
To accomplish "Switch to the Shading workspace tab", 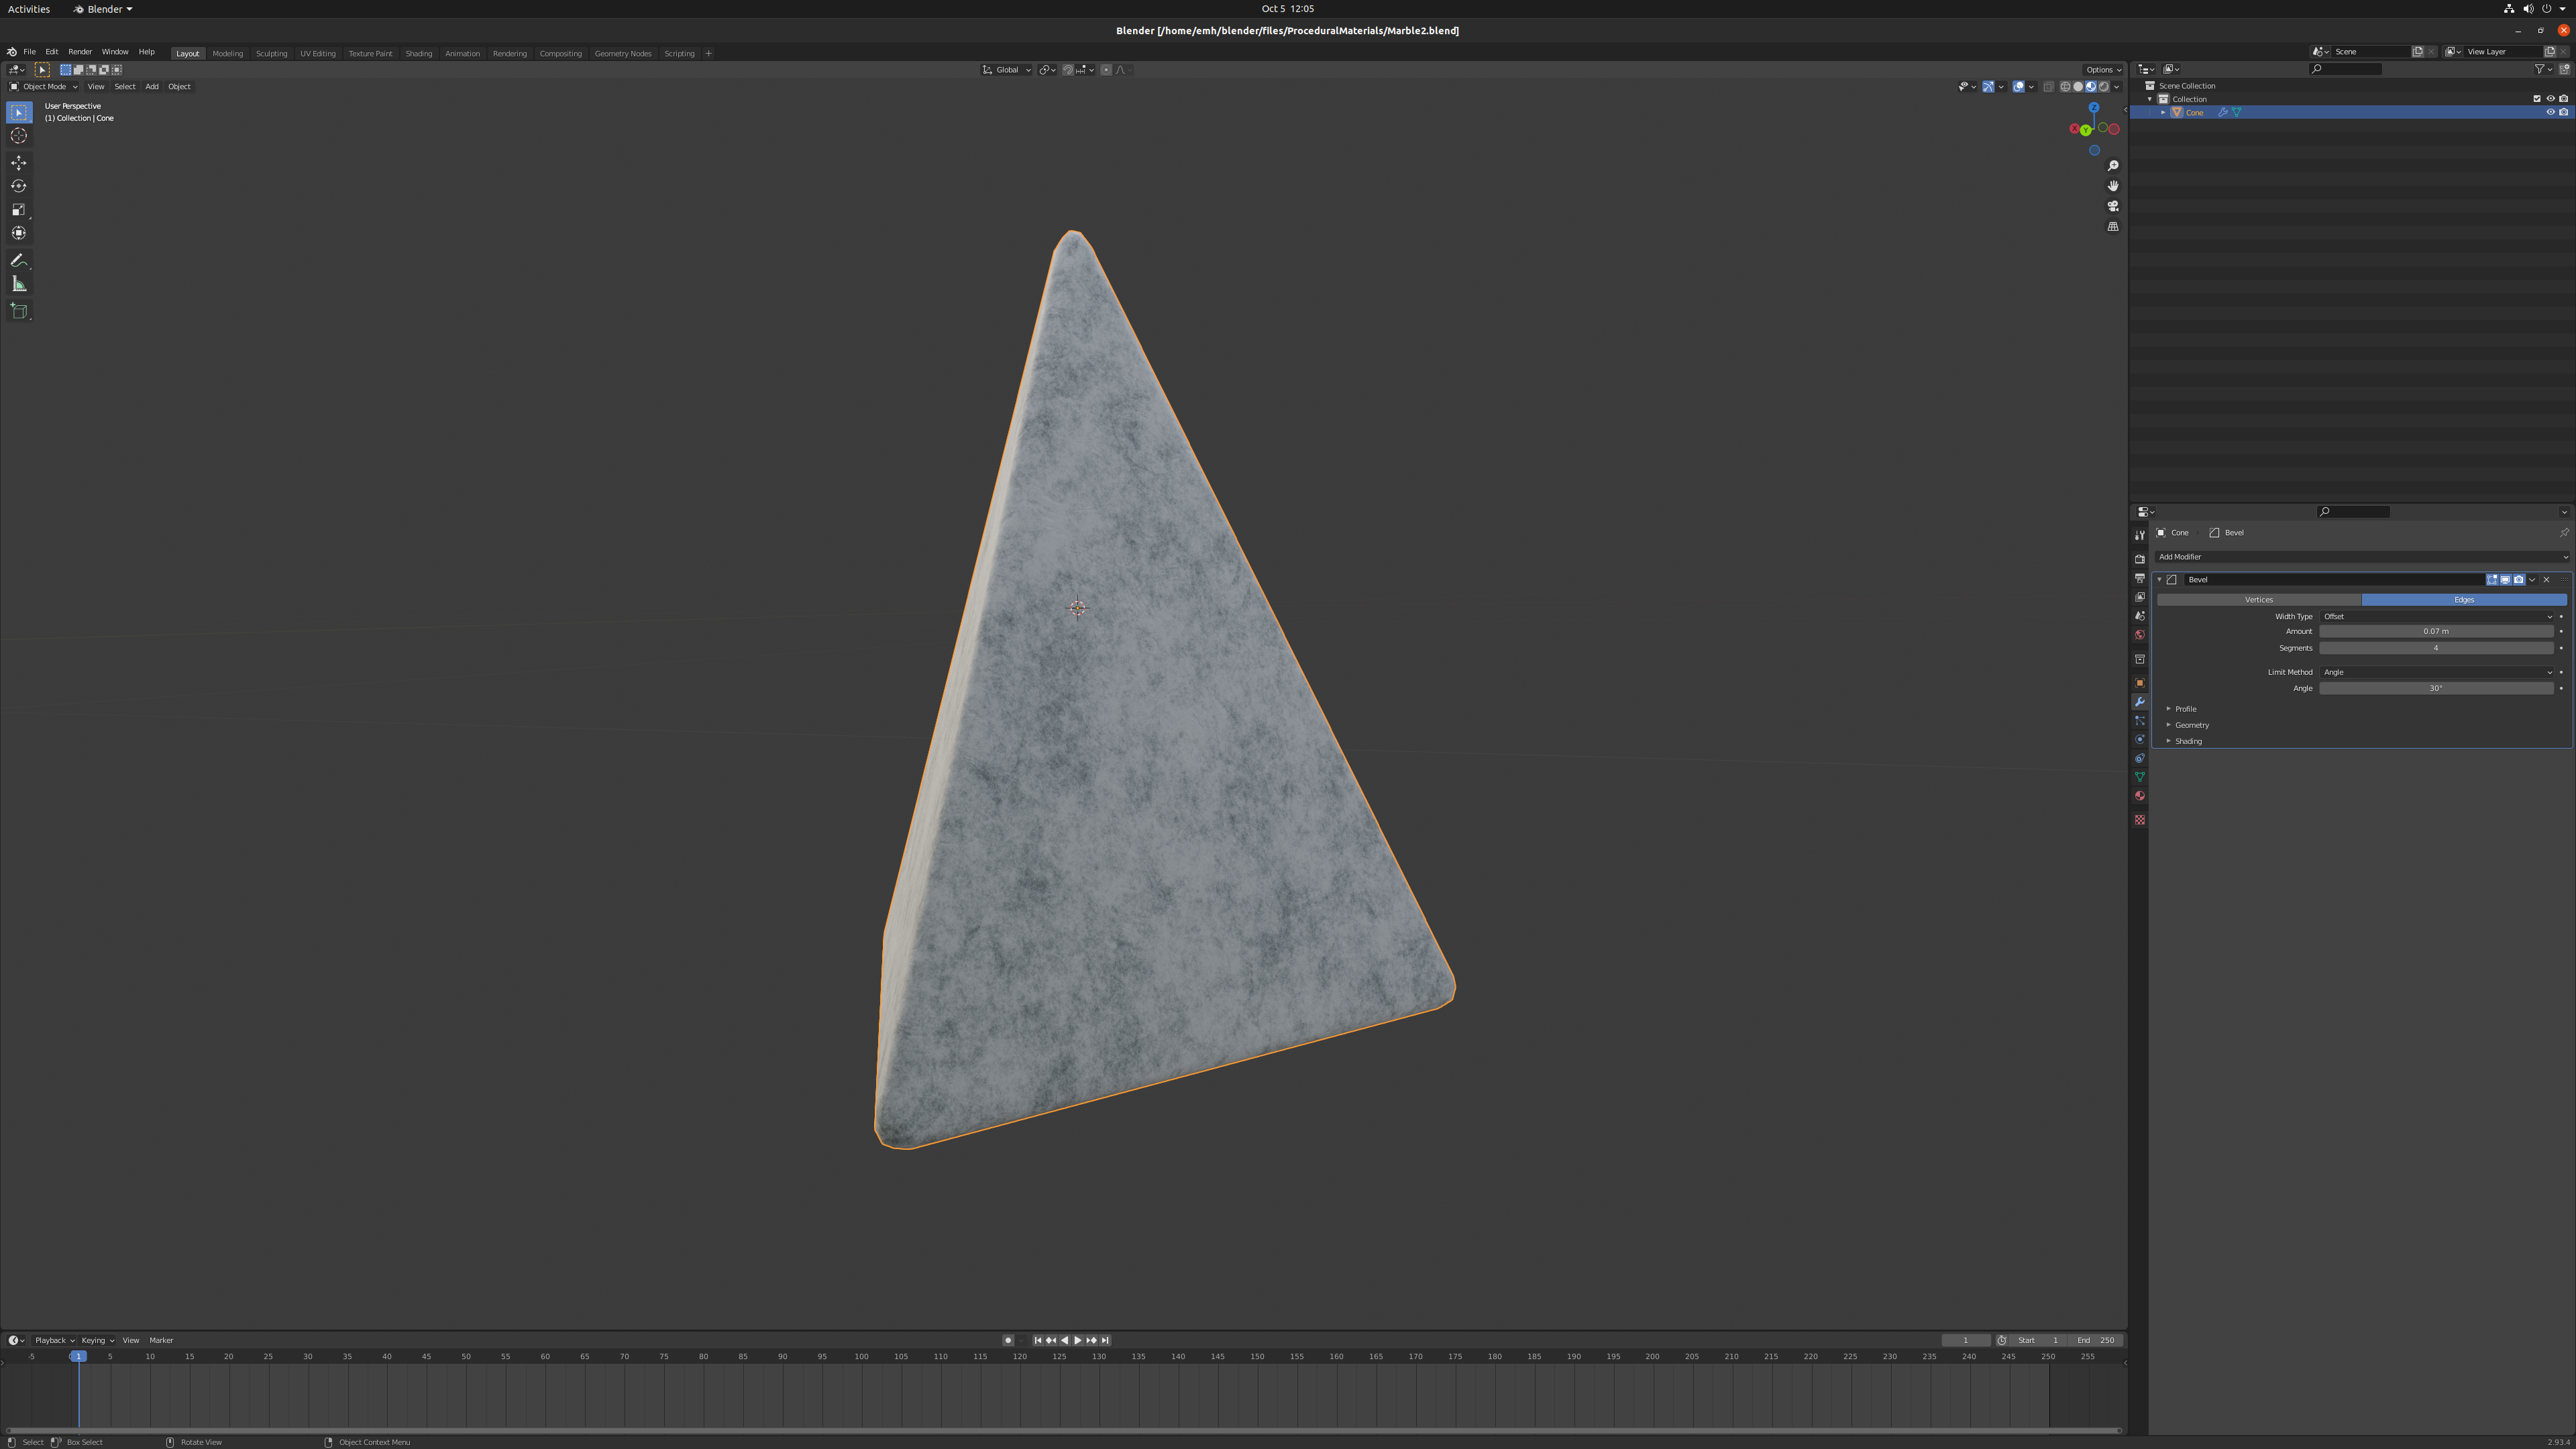I will 418,53.
